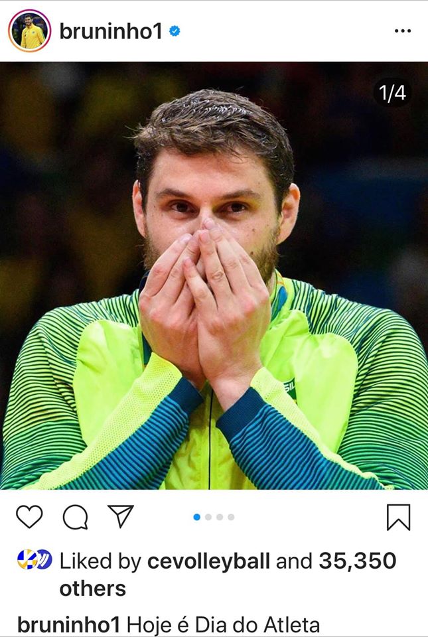The height and width of the screenshot is (637, 428).
Task: Open the first liker's small avatar
Action: pyautogui.click(x=27, y=559)
